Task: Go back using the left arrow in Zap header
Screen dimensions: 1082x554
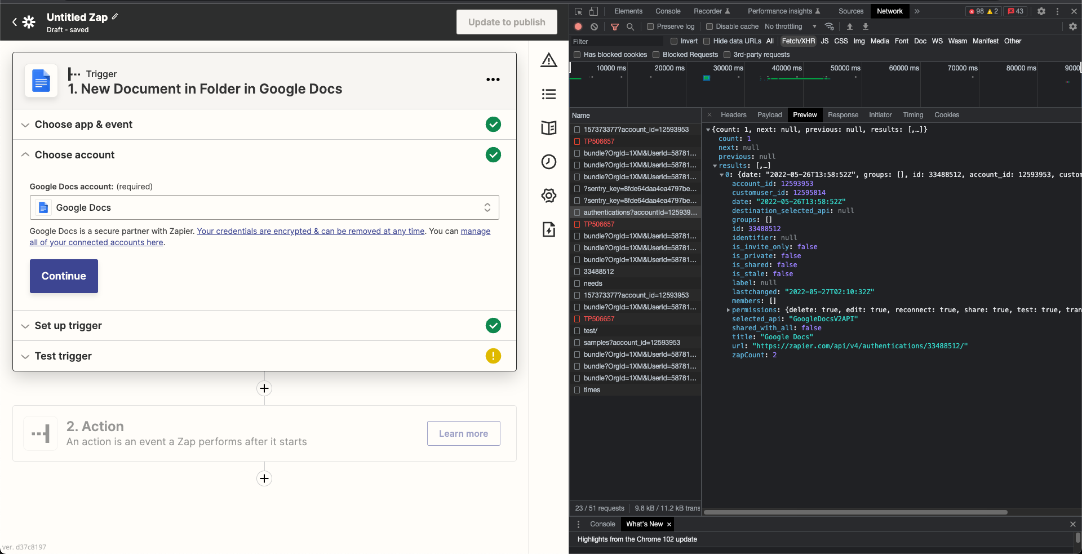Action: (x=15, y=22)
